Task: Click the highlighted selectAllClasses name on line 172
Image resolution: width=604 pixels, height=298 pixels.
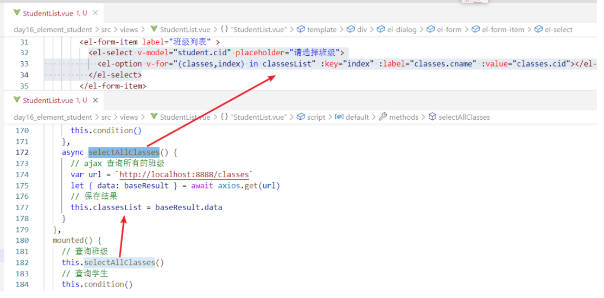Action: pos(124,152)
